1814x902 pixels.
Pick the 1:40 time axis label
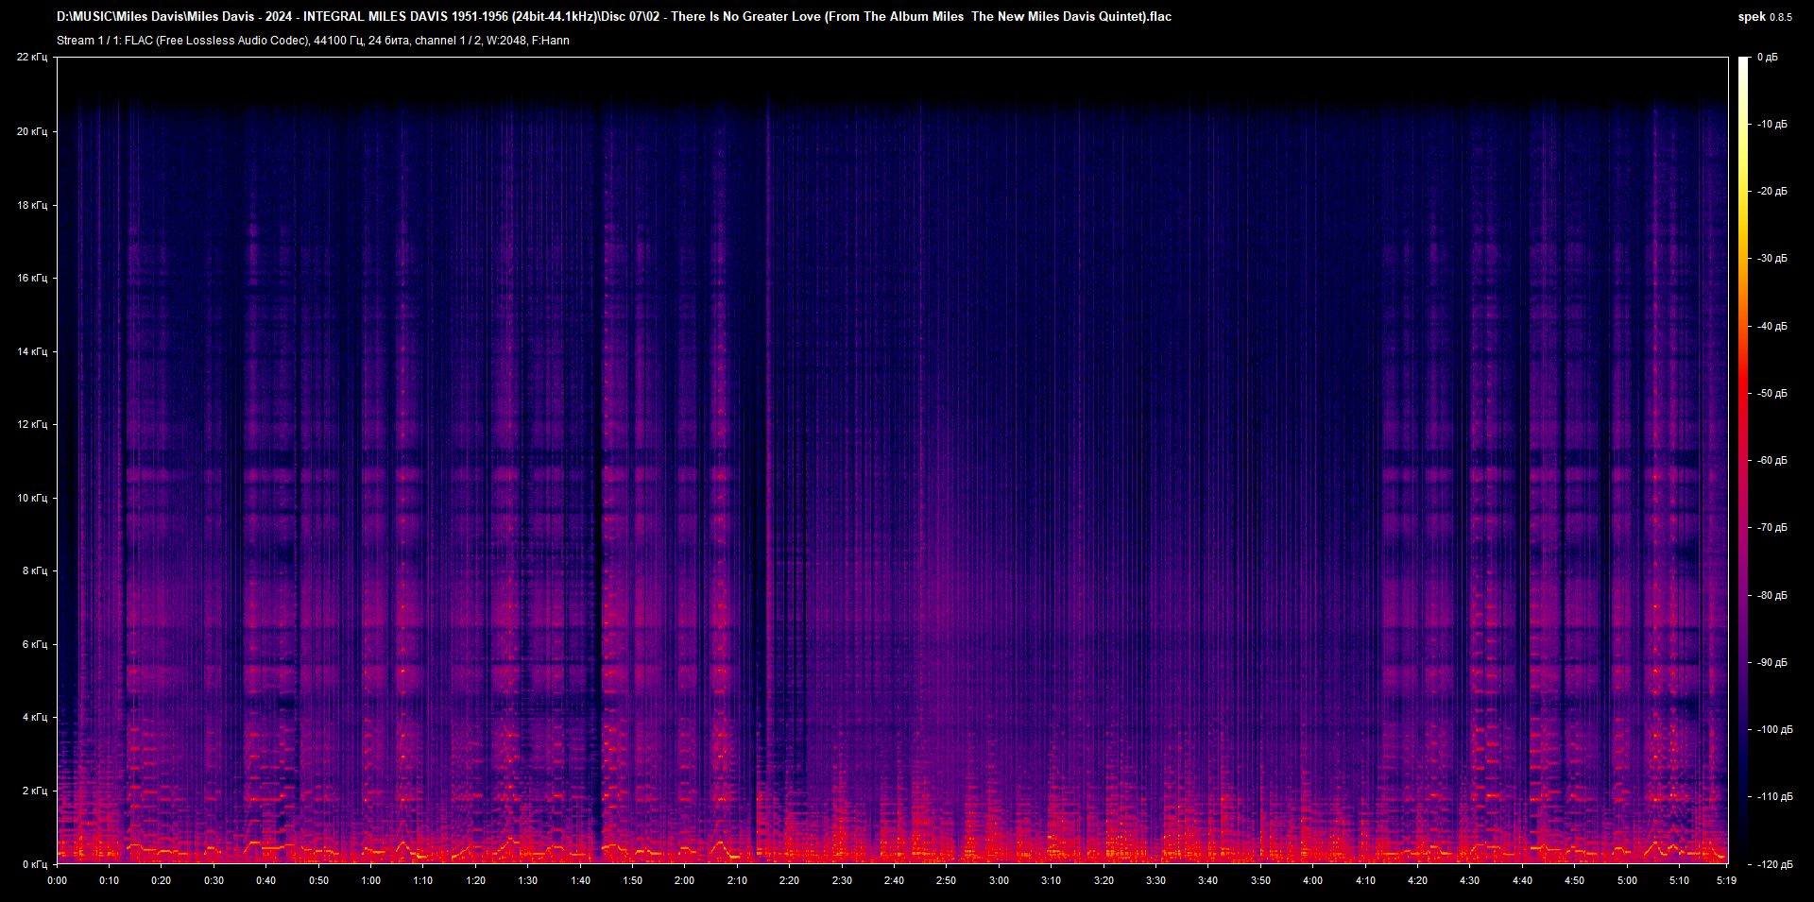[x=581, y=880]
